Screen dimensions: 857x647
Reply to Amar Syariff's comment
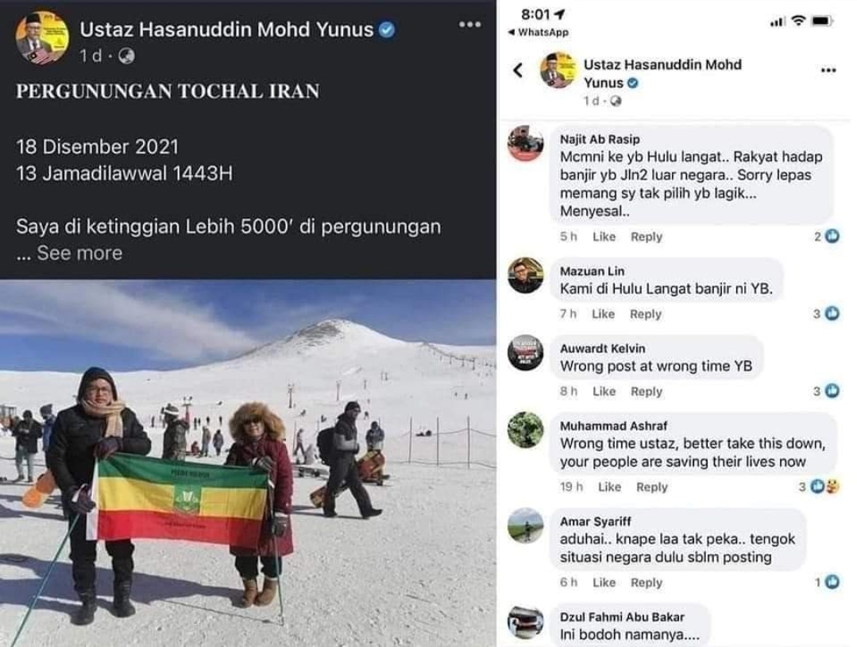(x=646, y=583)
